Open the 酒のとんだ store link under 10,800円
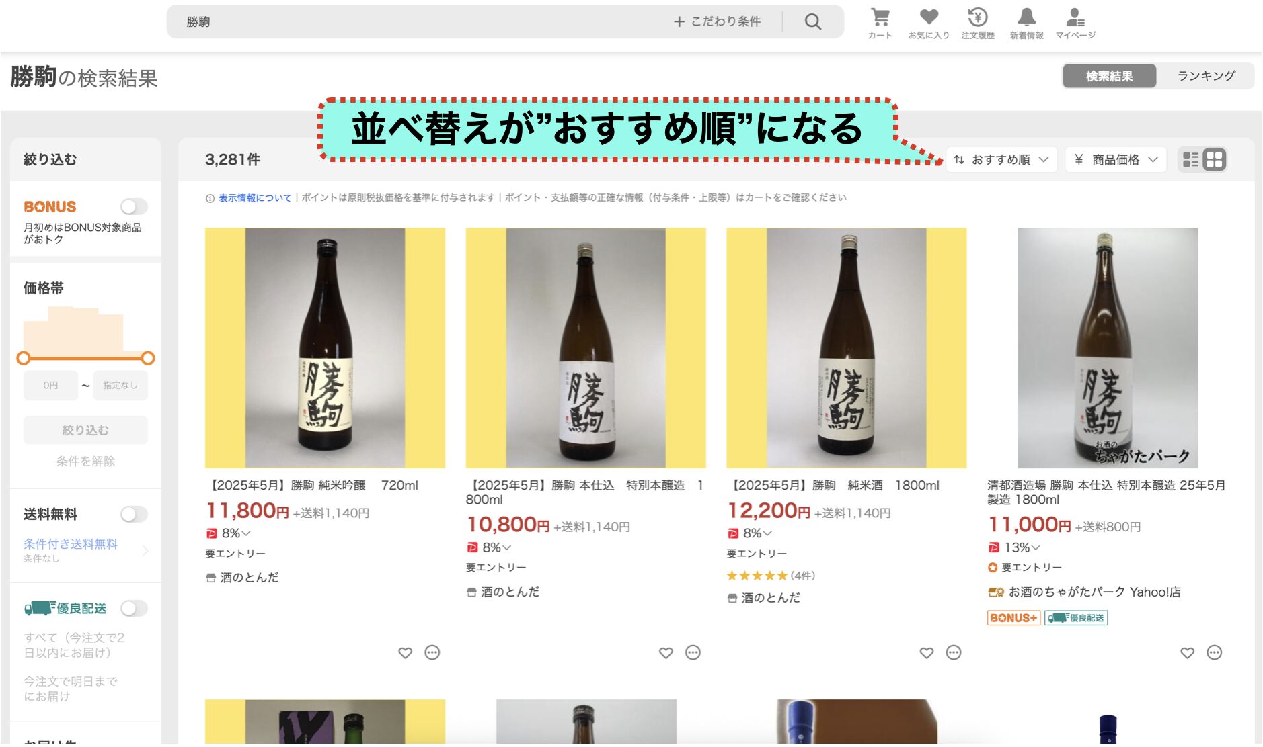The width and height of the screenshot is (1263, 747). click(x=510, y=592)
